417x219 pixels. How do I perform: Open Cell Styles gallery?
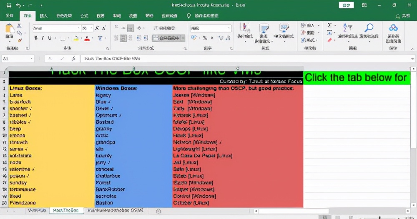tap(284, 32)
